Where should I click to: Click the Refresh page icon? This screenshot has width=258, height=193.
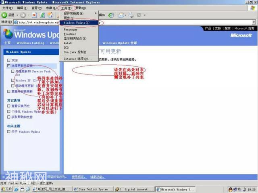click(x=42, y=15)
